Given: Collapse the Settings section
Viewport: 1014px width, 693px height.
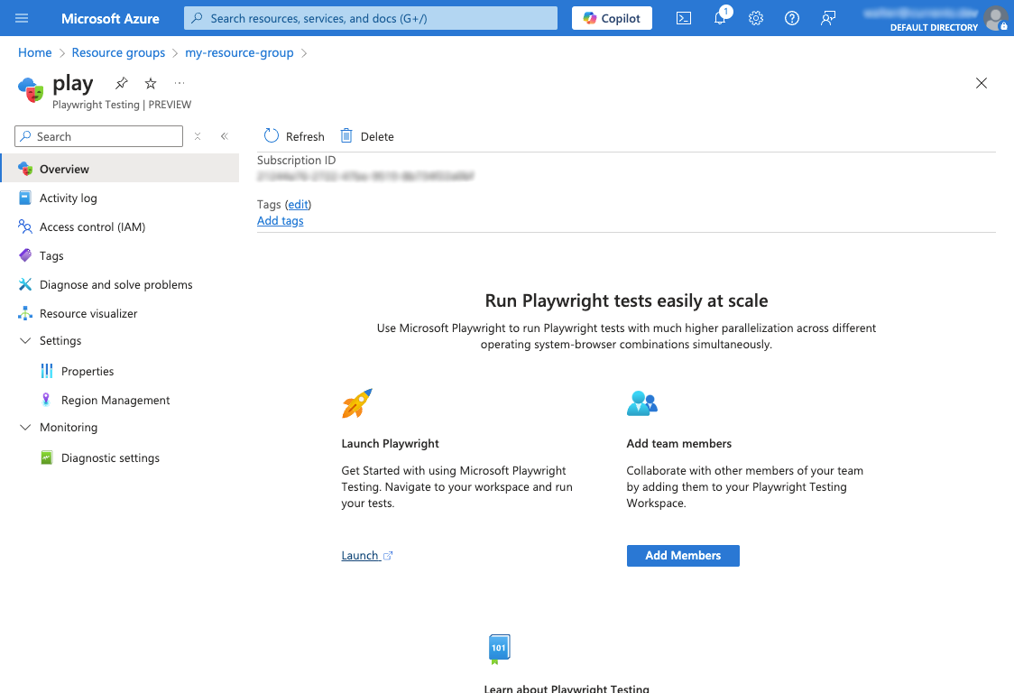Looking at the screenshot, I should point(25,341).
